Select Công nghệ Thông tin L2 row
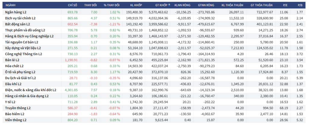This screenshot has height=125, width=309. 24,54
